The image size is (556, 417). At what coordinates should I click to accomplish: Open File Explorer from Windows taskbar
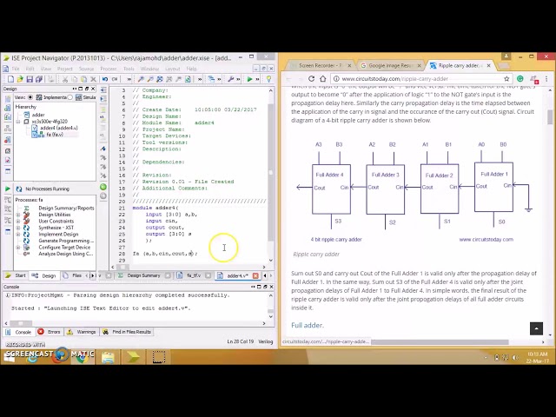coord(108,357)
